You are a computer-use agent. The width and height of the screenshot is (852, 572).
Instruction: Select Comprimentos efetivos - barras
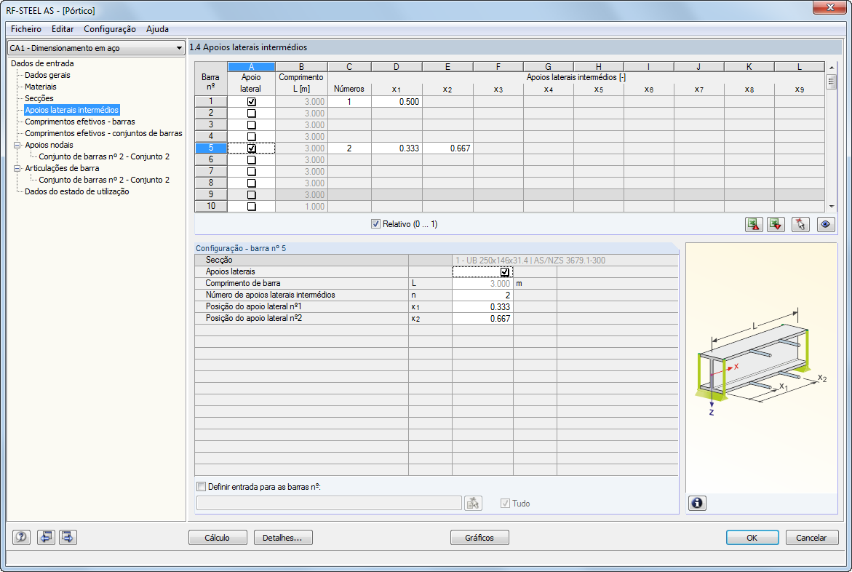(80, 122)
